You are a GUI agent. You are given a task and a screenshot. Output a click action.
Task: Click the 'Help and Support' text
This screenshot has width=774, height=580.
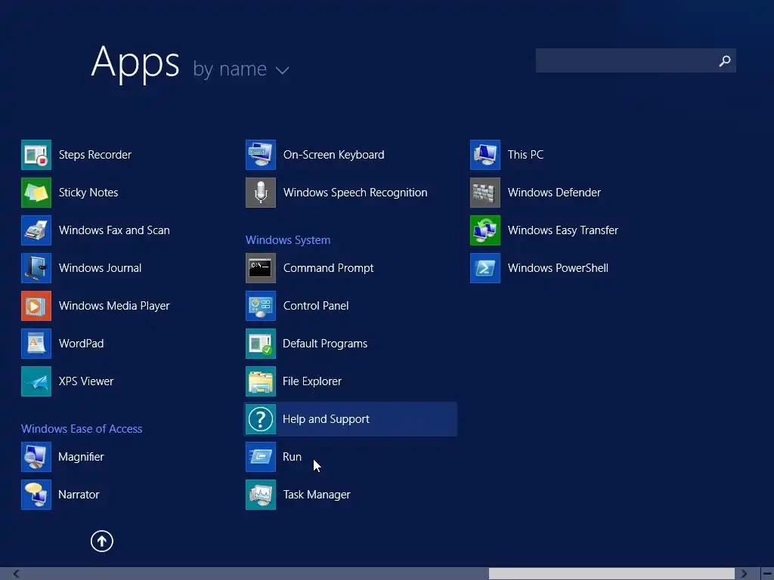point(326,419)
